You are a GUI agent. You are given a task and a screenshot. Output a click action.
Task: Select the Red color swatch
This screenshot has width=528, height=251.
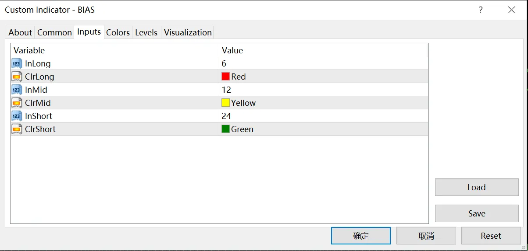pyautogui.click(x=226, y=77)
